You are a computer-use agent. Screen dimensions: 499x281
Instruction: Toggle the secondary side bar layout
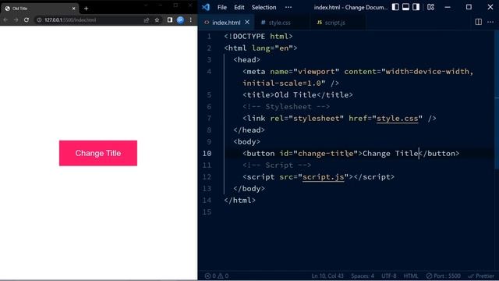pos(416,7)
